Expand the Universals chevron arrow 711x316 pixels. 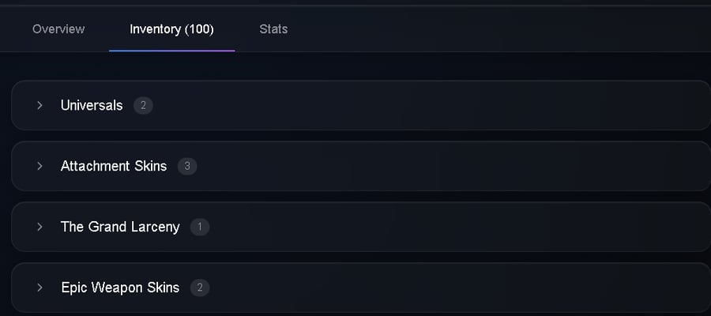point(40,105)
